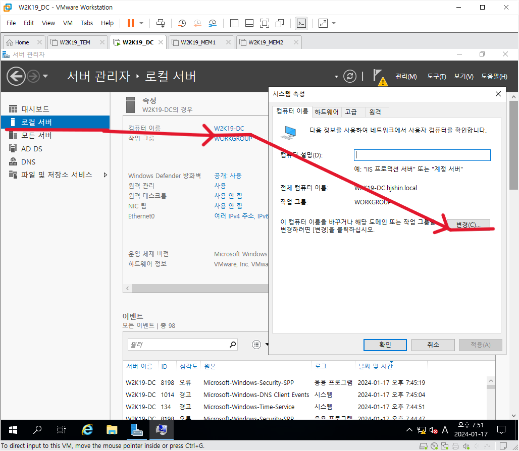The image size is (519, 451).
Task: Sort events by 날짜 및 시간 column
Action: (x=375, y=366)
